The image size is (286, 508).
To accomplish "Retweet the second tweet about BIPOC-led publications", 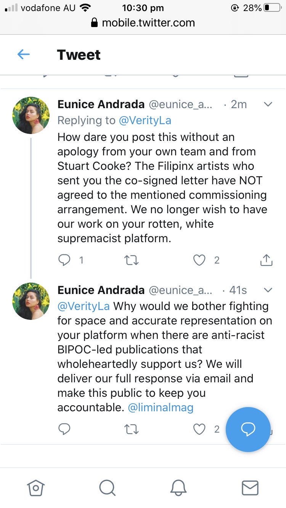I will point(132,429).
